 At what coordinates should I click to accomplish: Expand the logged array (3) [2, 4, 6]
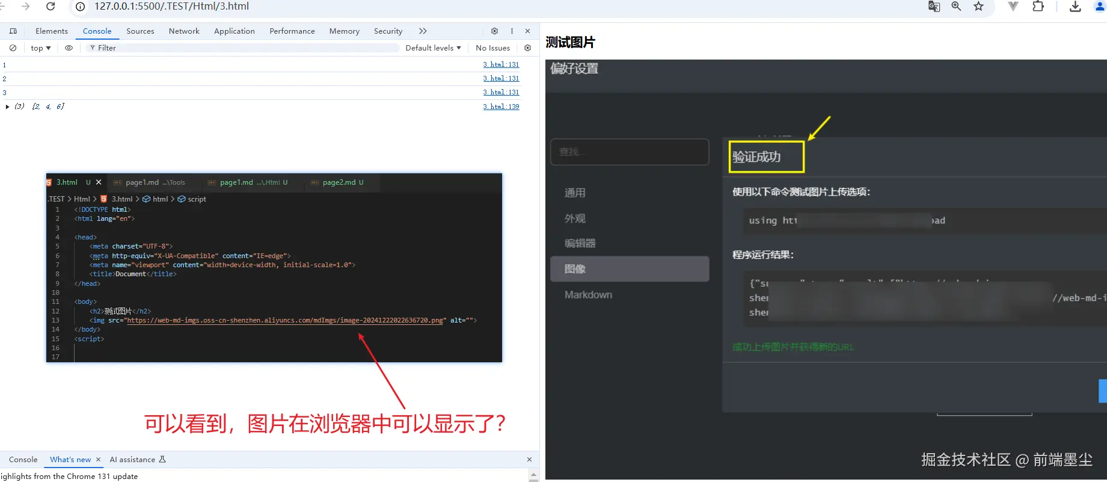pyautogui.click(x=7, y=107)
